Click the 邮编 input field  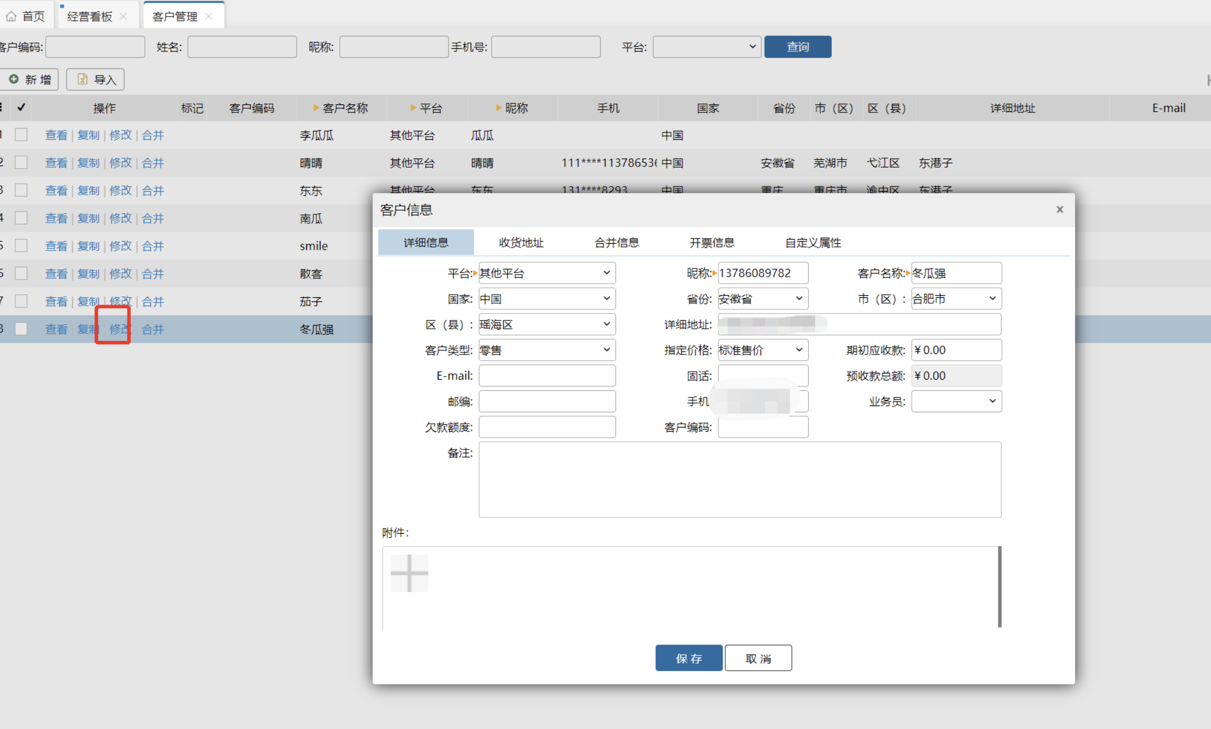click(x=547, y=401)
